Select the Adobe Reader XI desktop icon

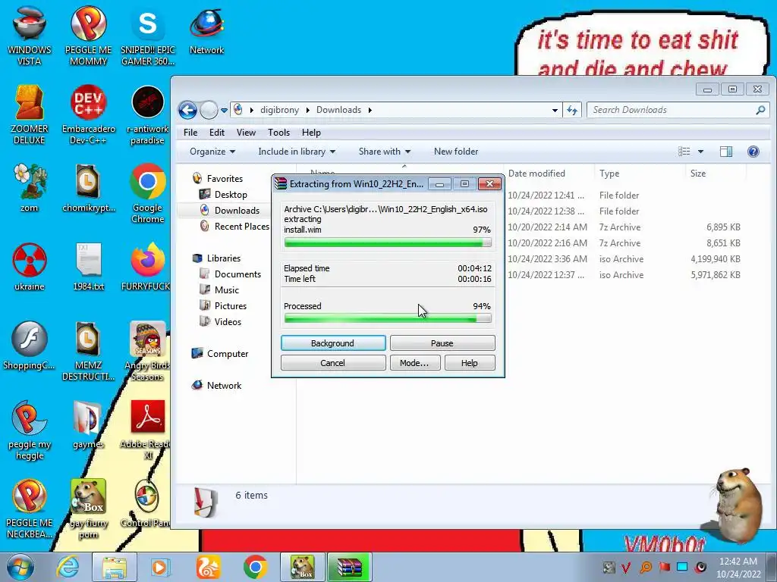click(x=146, y=430)
